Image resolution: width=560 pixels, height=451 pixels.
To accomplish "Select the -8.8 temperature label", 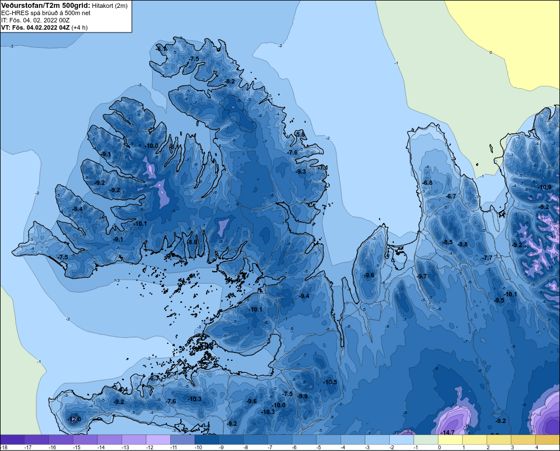I will click(x=463, y=244).
